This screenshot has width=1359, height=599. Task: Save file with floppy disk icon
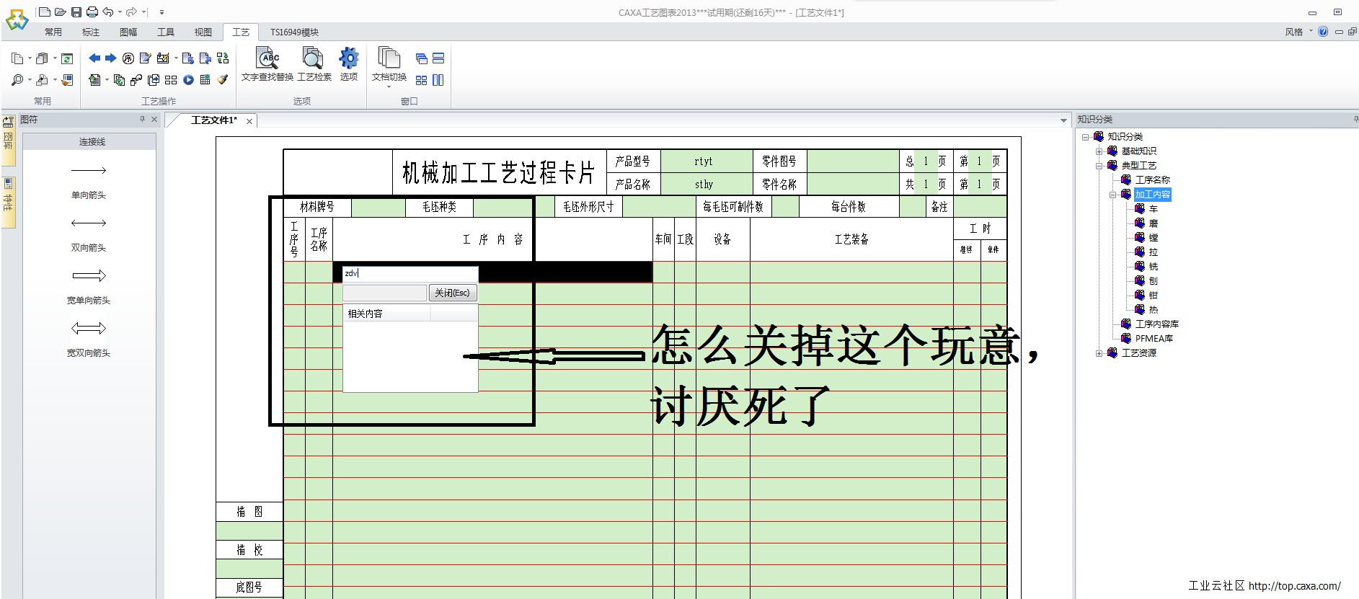[x=76, y=12]
